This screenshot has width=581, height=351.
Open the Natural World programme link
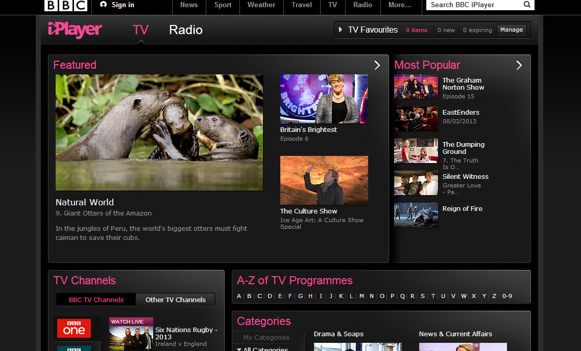pos(85,202)
